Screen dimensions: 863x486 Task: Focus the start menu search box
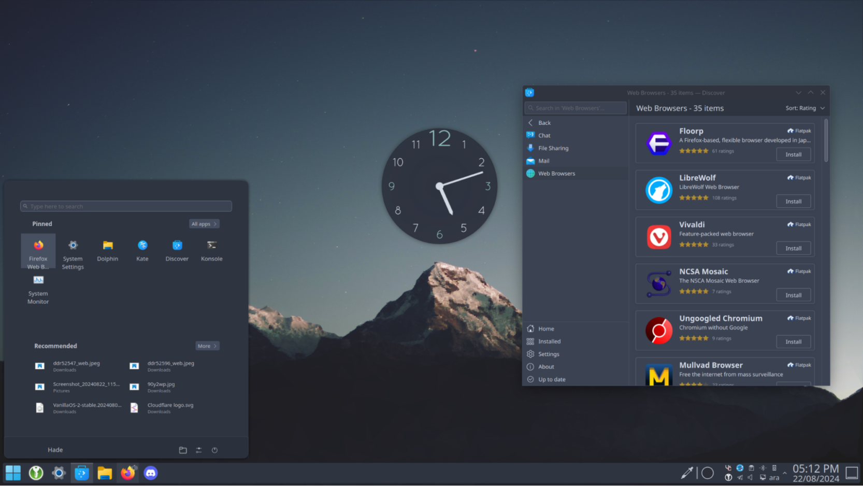click(126, 206)
